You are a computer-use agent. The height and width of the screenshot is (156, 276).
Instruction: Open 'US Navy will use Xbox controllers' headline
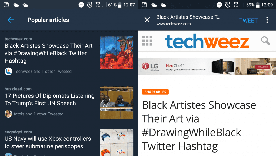click(48, 142)
